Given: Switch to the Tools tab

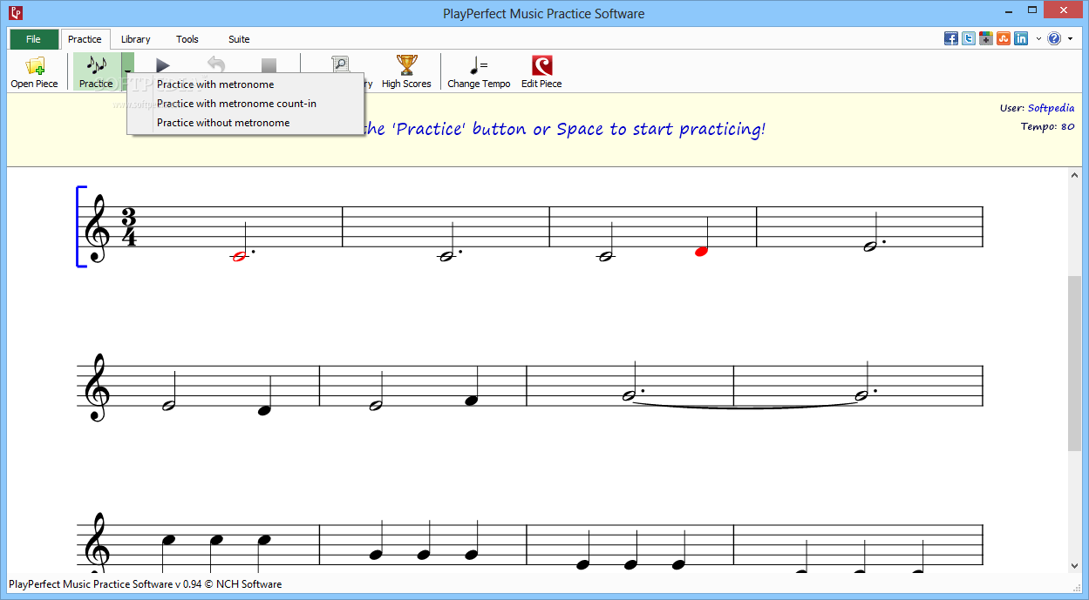Looking at the screenshot, I should click(187, 39).
